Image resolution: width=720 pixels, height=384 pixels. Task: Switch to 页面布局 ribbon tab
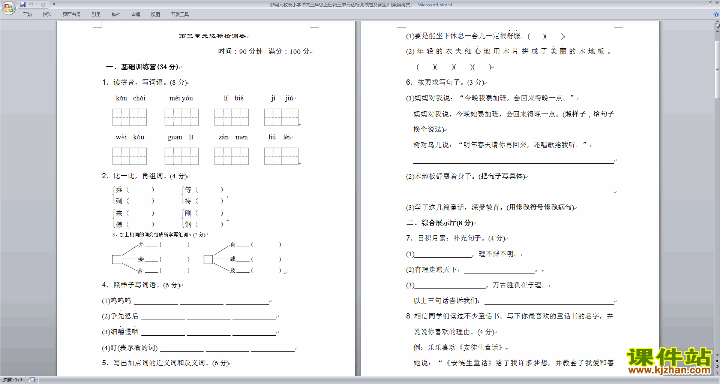(x=72, y=14)
